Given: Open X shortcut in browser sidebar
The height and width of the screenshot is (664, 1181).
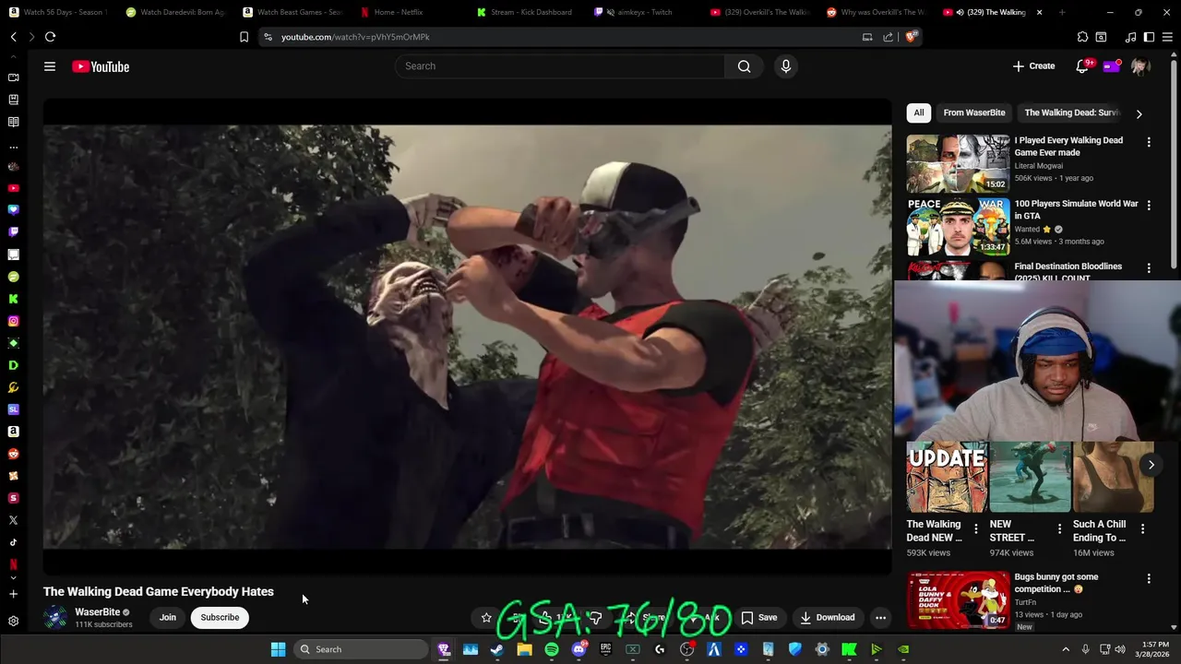Looking at the screenshot, I should pos(13,520).
